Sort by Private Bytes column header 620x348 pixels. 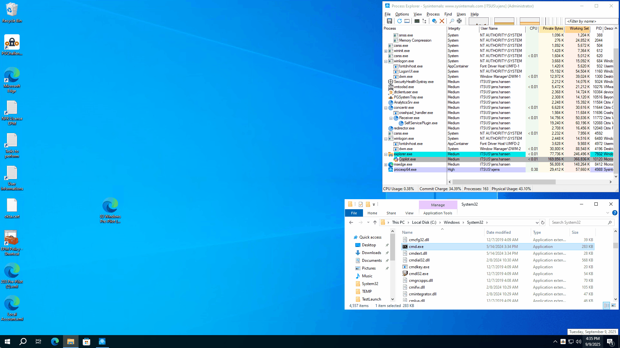coord(552,28)
